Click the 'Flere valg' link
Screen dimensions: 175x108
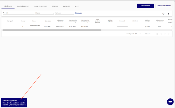79,13
